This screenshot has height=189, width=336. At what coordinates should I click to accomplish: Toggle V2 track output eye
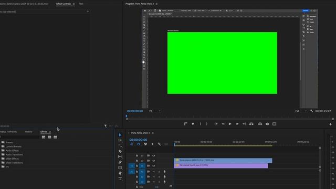tap(154, 161)
